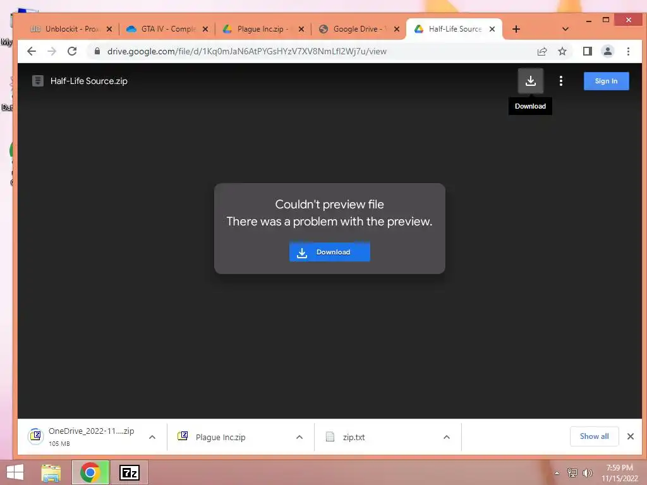The image size is (647, 485).
Task: Open File Explorer from taskbar
Action: point(51,472)
